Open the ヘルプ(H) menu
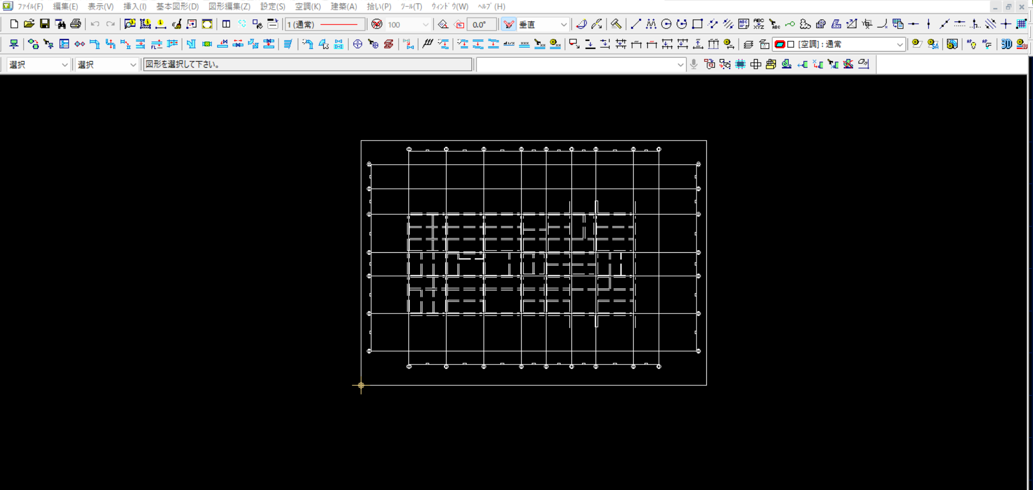Screen dimensions: 1033x490 492,6
